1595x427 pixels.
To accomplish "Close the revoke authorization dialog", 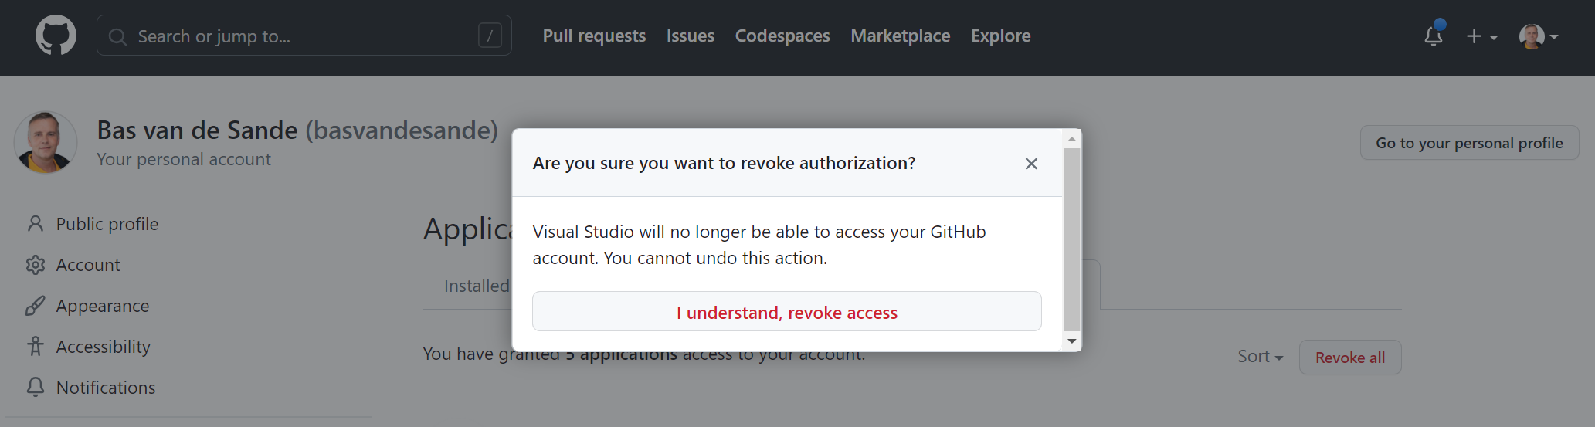I will click(1031, 164).
